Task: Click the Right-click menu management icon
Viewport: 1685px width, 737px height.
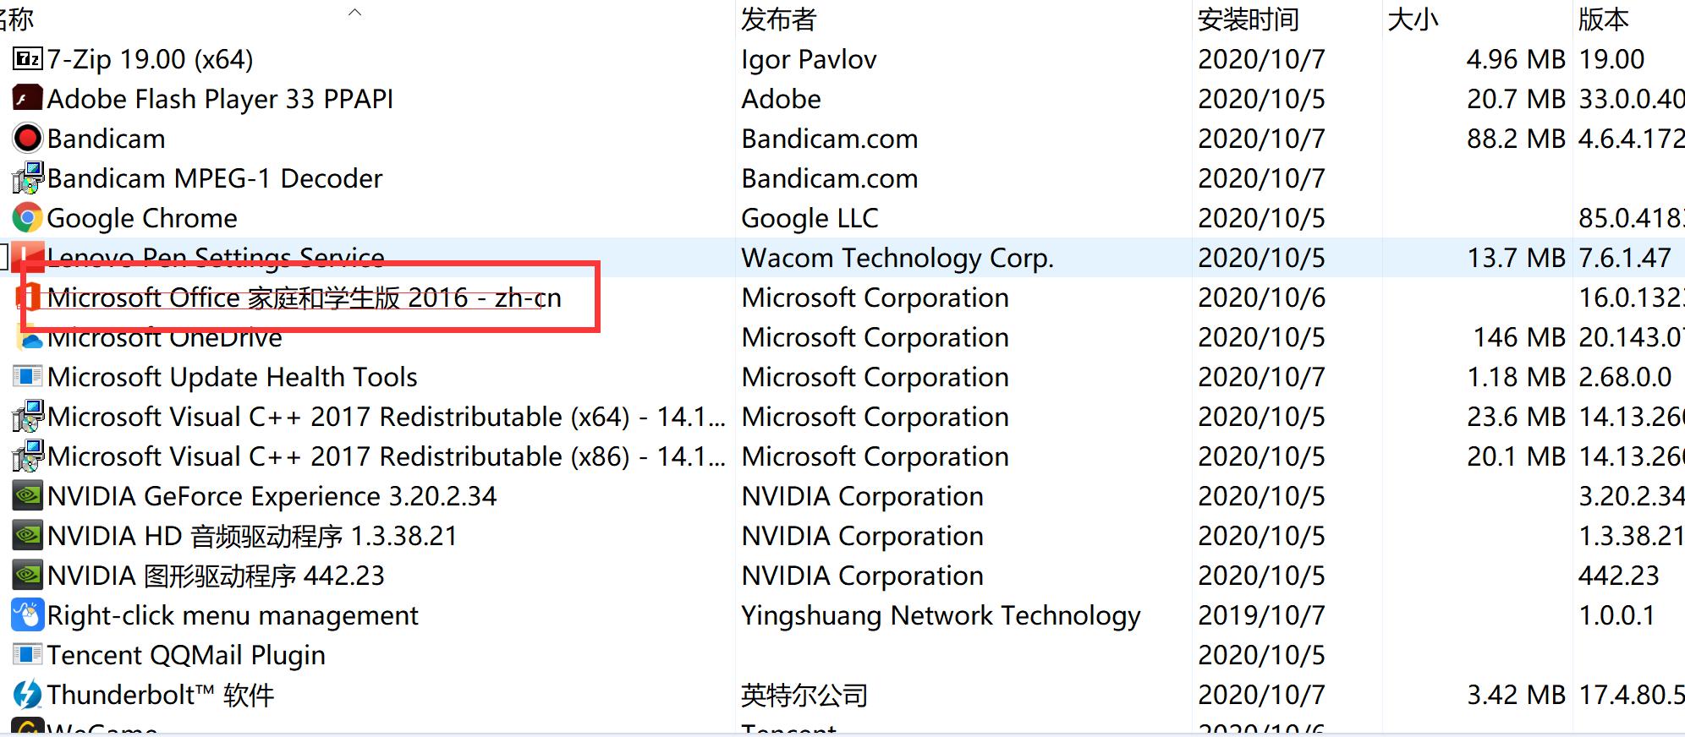Action: pos(25,615)
